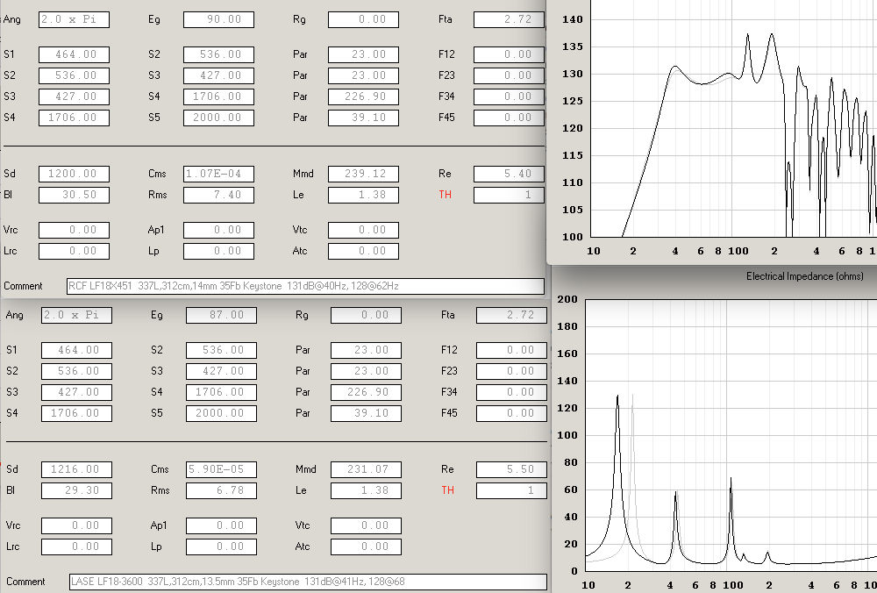Image resolution: width=877 pixels, height=593 pixels.
Task: Focus the Atc field in the RCF window
Action: (364, 251)
